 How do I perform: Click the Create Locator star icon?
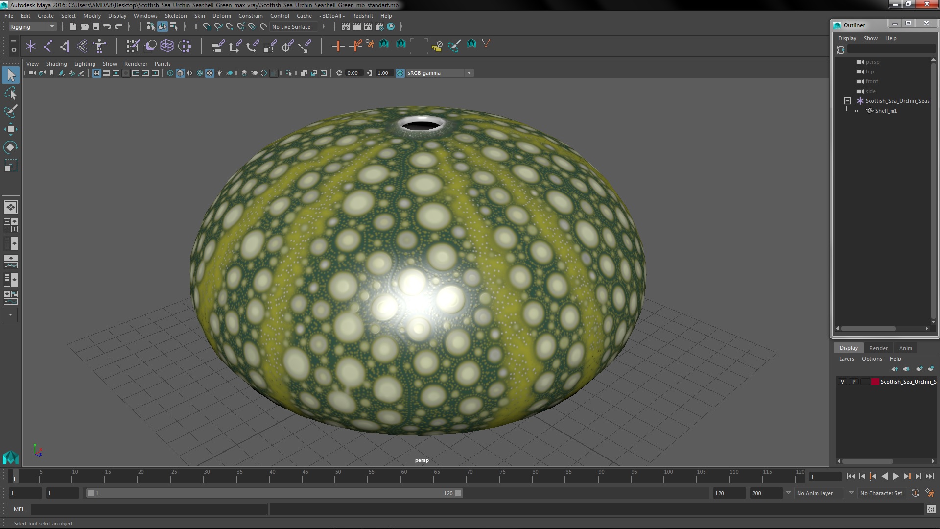tap(31, 46)
